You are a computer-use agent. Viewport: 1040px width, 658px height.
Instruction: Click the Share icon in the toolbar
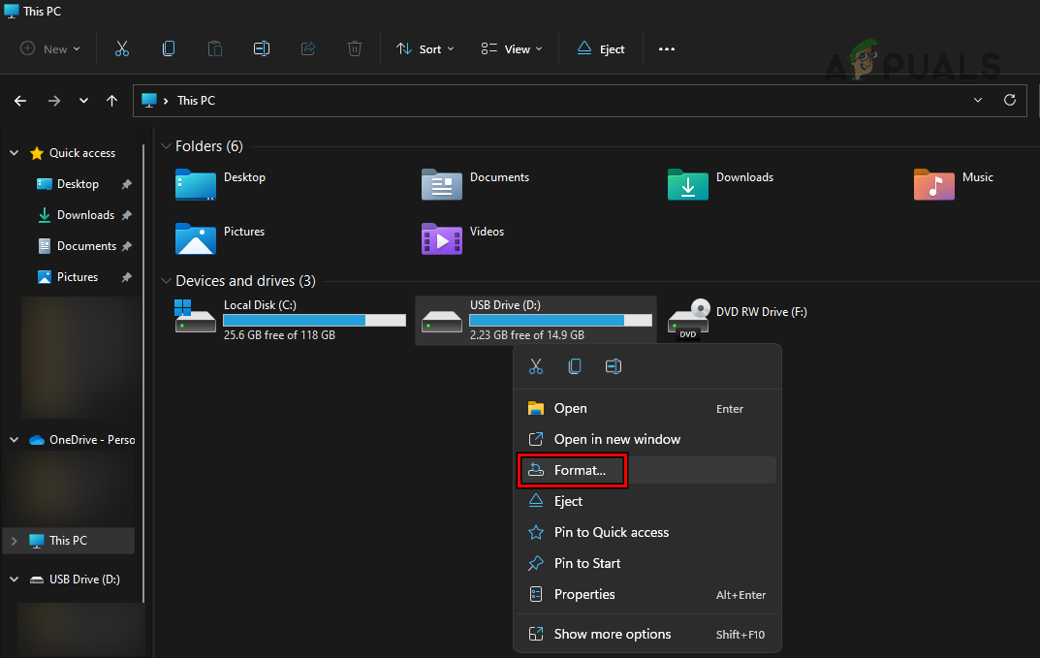tap(307, 47)
